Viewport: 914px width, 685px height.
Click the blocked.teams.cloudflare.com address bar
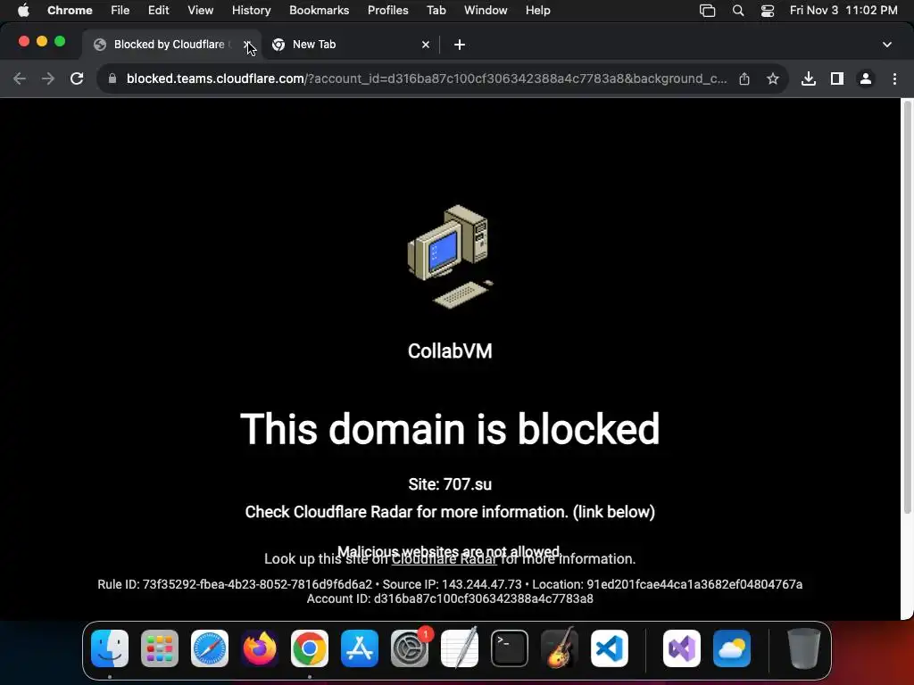[x=418, y=78]
